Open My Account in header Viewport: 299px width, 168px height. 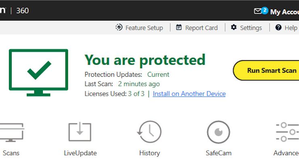284,12
